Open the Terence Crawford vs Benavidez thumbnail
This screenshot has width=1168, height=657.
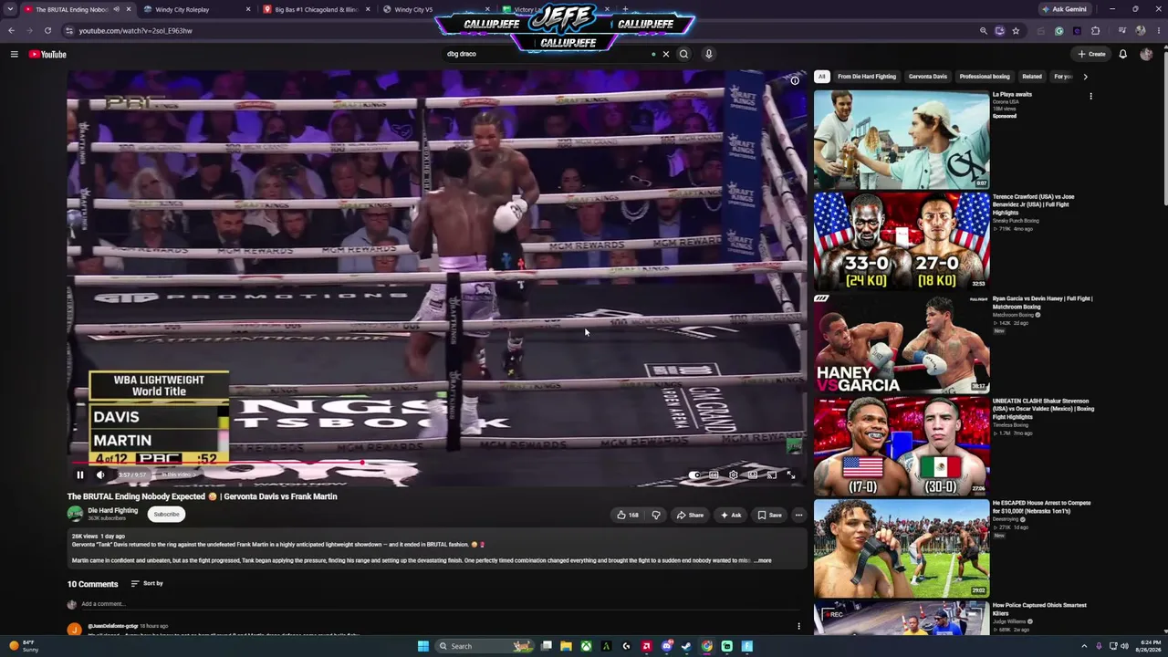point(902,241)
